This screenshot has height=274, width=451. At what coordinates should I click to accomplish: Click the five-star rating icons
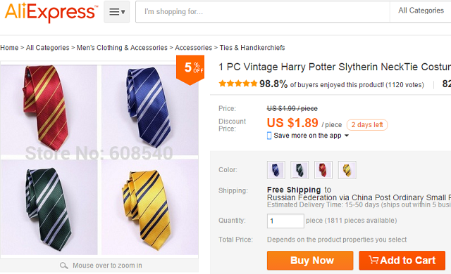tap(237, 84)
